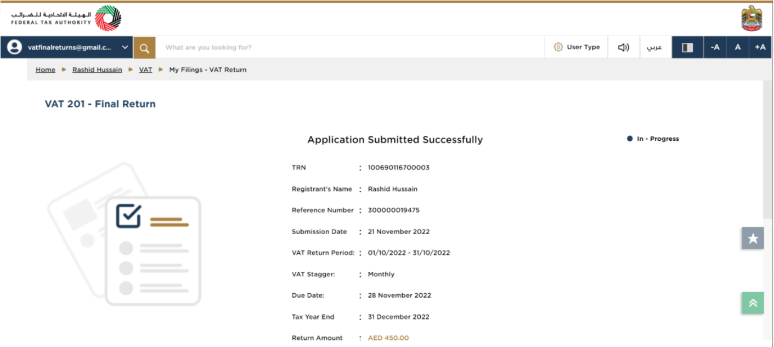
Task: Toggle the high-contrast mode icon
Action: pyautogui.click(x=688, y=47)
